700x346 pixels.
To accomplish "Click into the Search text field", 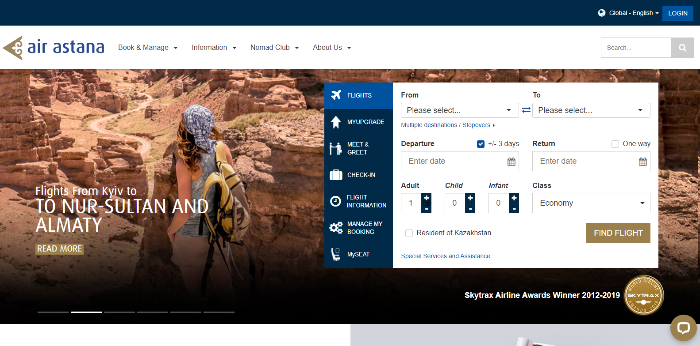I will point(635,48).
